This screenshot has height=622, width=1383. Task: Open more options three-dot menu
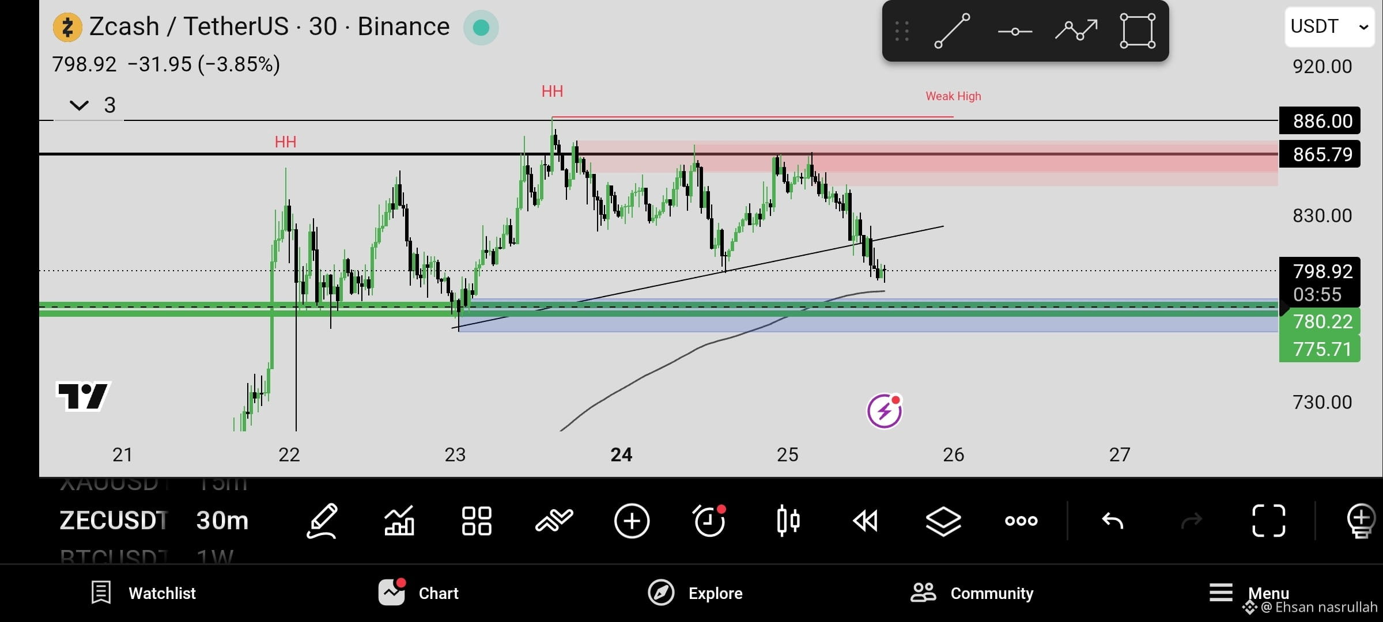pos(1021,521)
